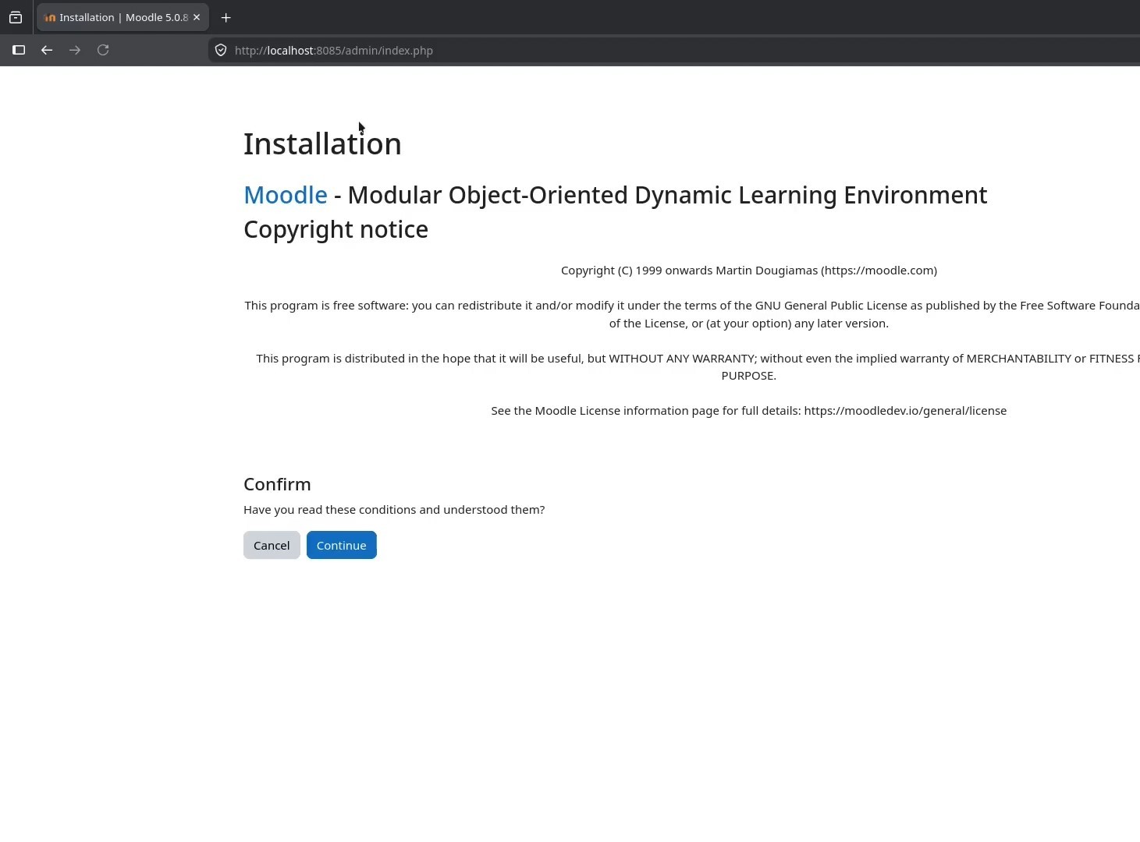Click the Copyright notice heading
1140x842 pixels.
[x=336, y=229]
